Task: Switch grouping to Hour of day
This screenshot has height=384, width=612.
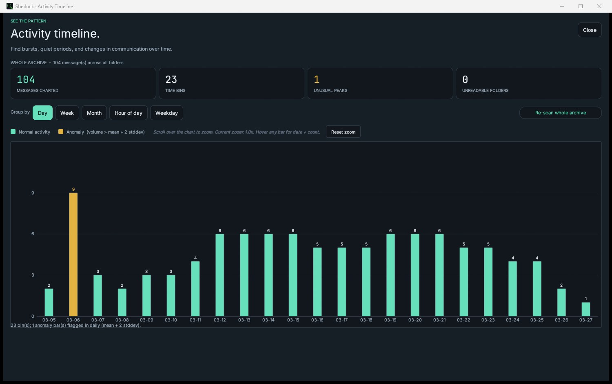Action: (x=129, y=113)
